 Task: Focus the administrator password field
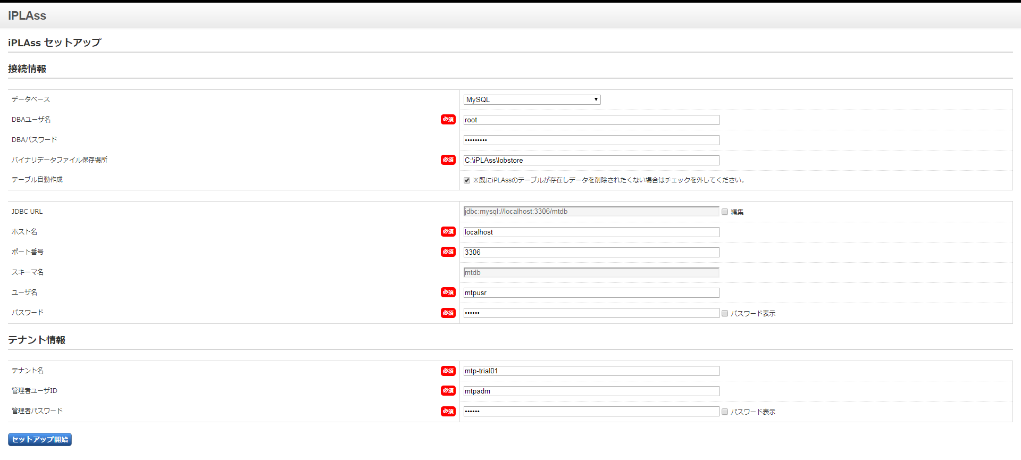coord(591,412)
